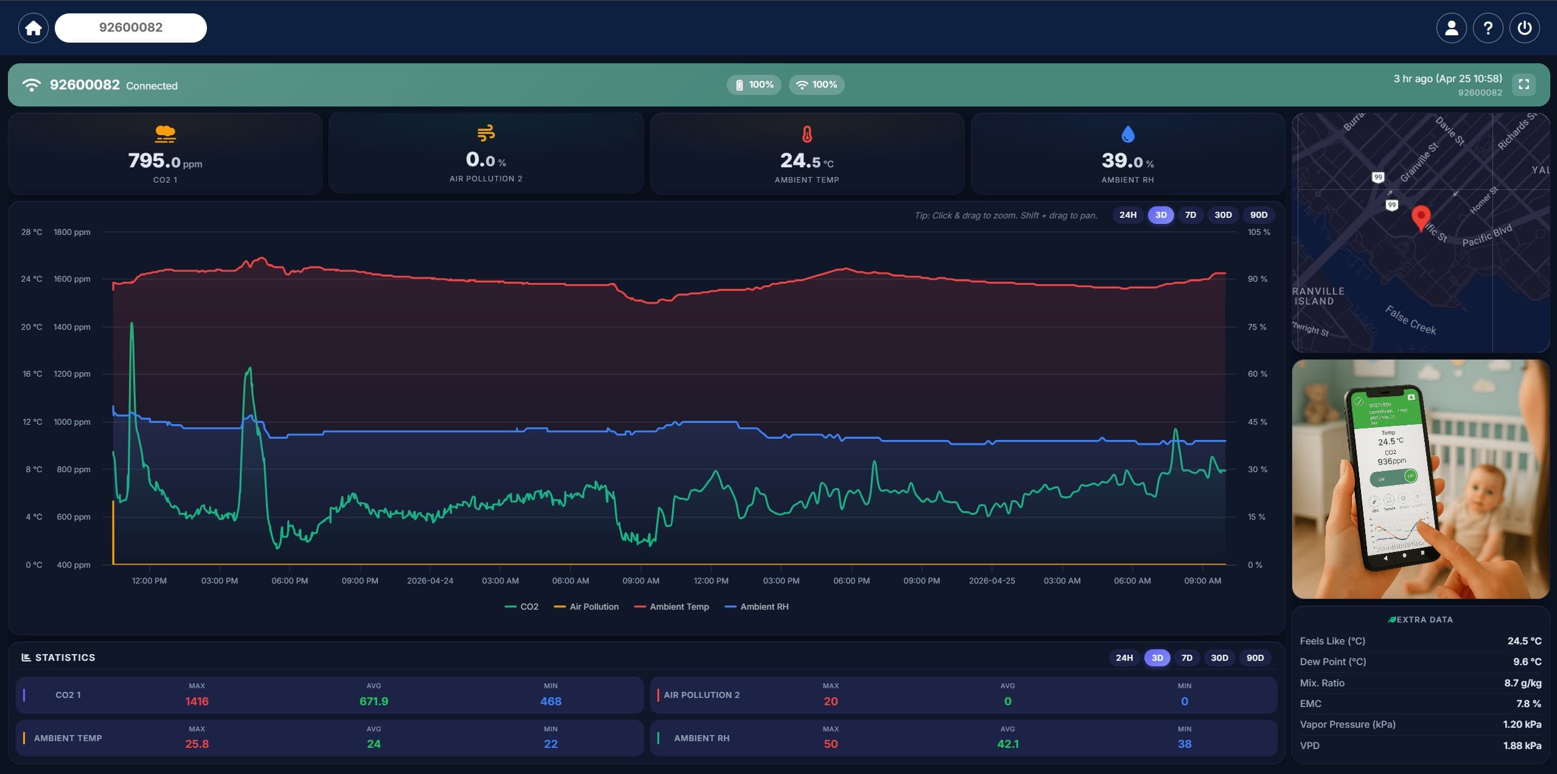This screenshot has width=1557, height=774.
Task: Click the red map location pin
Action: pos(1421,218)
